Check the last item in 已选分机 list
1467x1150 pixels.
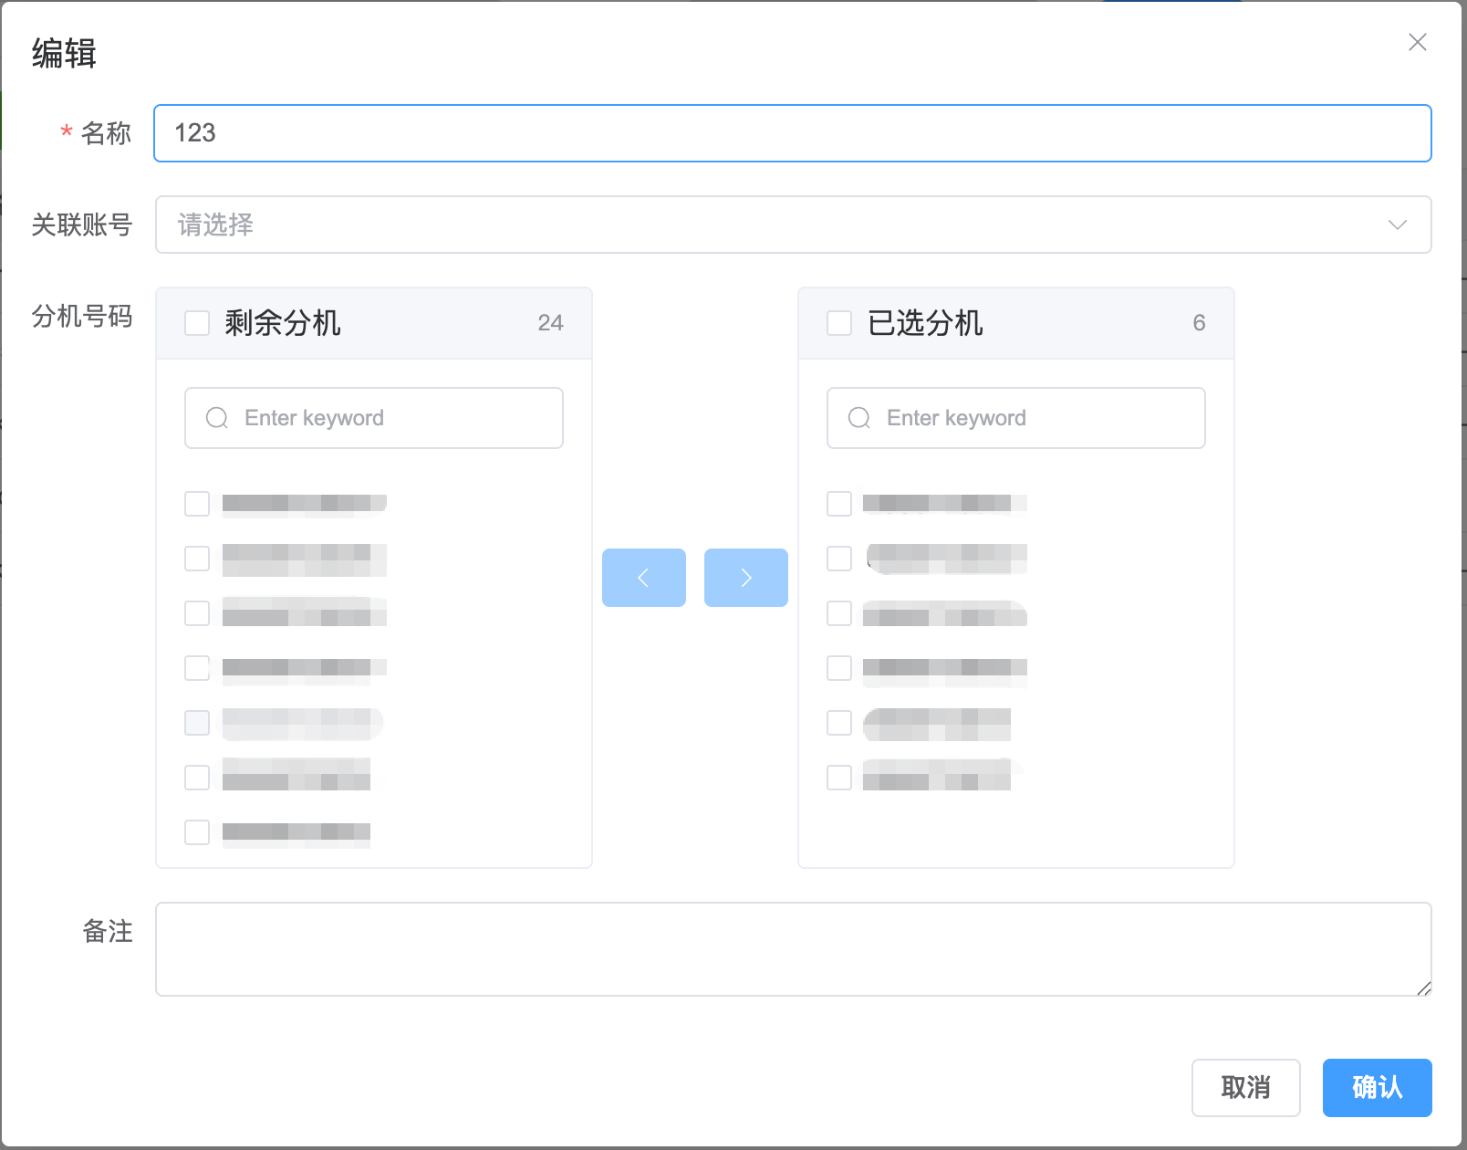[x=839, y=778]
